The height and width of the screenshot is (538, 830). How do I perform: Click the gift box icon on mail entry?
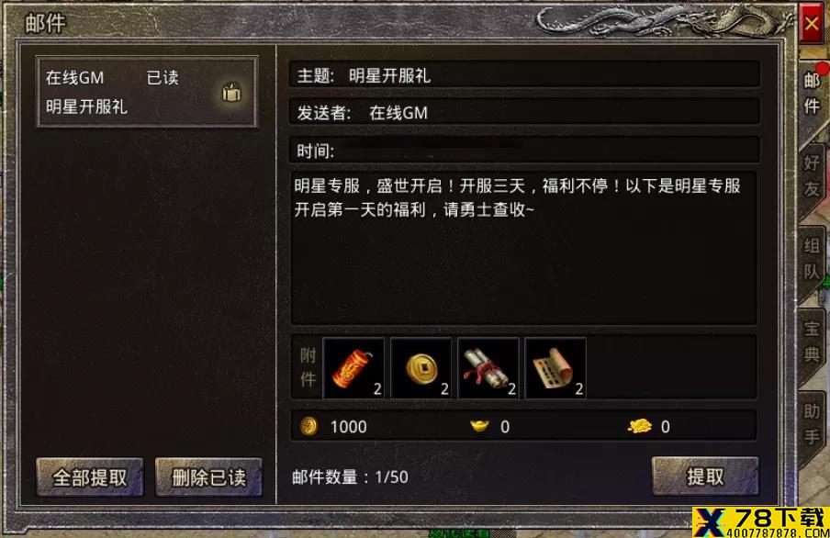pyautogui.click(x=231, y=92)
